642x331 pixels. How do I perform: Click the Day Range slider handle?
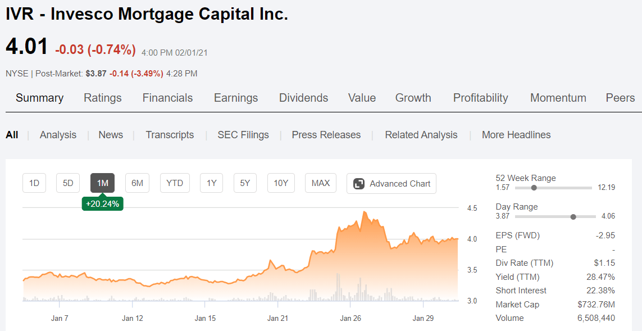(x=573, y=217)
